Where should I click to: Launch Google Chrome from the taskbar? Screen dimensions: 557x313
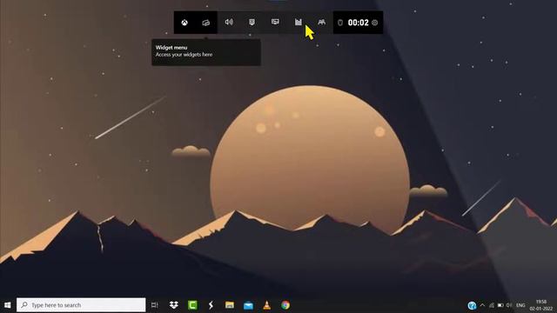click(x=285, y=305)
